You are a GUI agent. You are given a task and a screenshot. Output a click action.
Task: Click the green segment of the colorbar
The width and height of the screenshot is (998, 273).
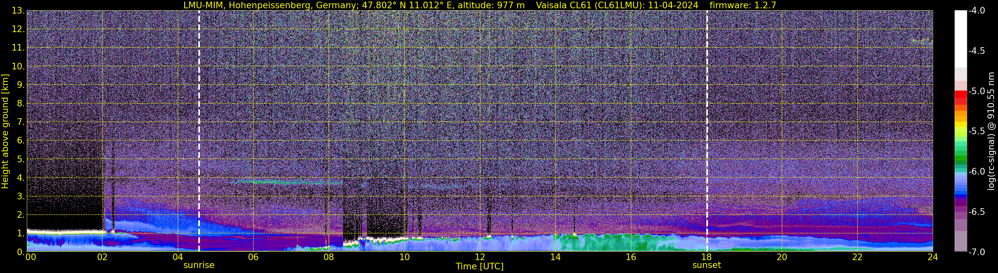960,159
